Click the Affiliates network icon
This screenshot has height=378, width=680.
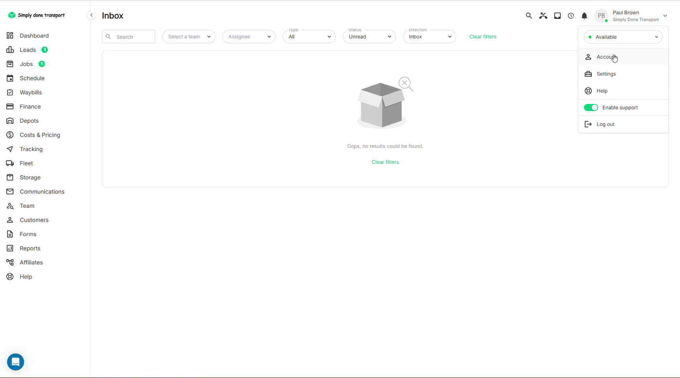[10, 262]
